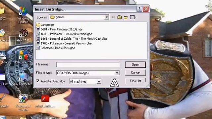This screenshot has height=119, width=212.
Task: Select install_flash desktop icon
Action: pos(45,101)
